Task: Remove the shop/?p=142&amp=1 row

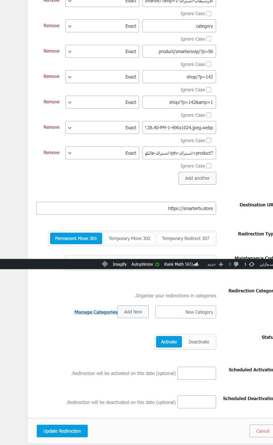Action: [51, 102]
